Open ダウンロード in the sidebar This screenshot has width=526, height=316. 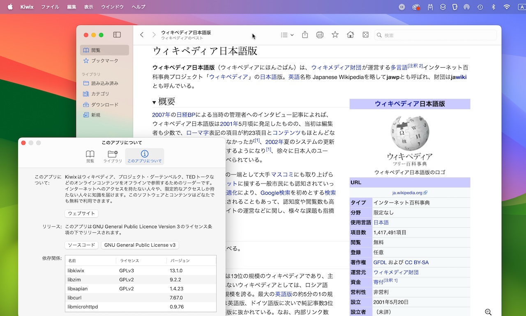pos(104,105)
